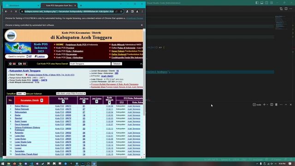Close the VS Code terminal panel
The image size is (295, 166).
(x=291, y=105)
